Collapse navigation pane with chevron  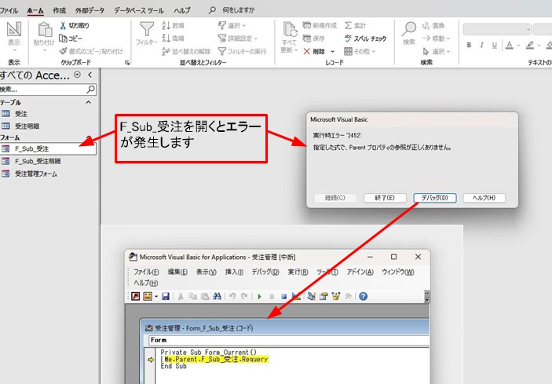90,75
